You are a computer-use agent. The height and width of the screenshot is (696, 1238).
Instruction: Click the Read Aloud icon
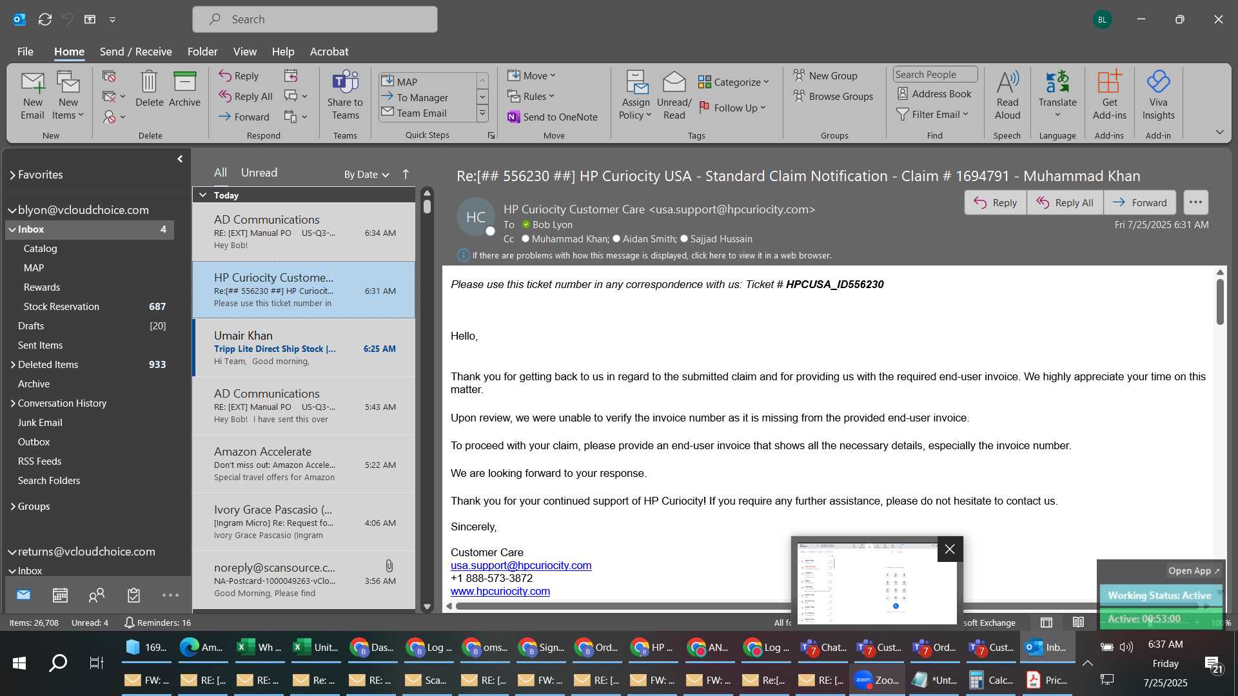tap(1007, 95)
